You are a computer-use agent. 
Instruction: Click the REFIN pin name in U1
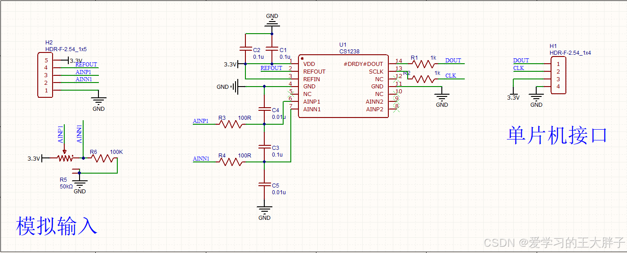312,79
